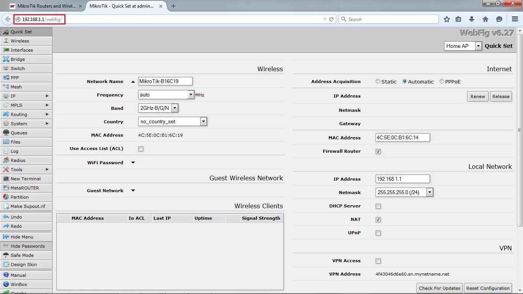Click the WinBox globe icon
Viewport: 523px width, 294px height.
click(x=6, y=284)
